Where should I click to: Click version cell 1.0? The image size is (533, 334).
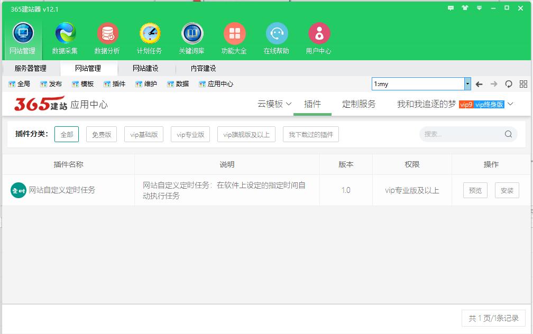pos(346,190)
